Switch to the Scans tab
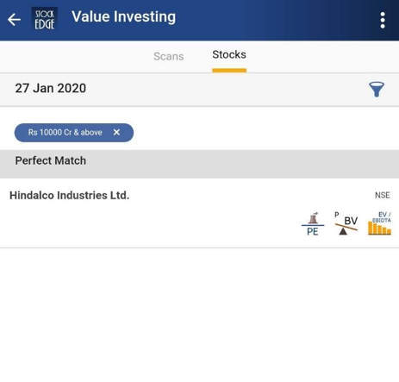399x382 pixels. (x=169, y=56)
